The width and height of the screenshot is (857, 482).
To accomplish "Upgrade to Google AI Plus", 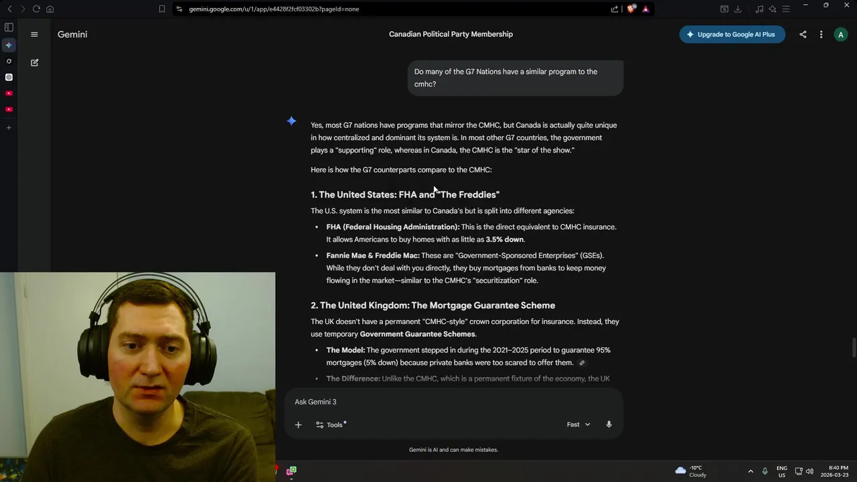I will tap(732, 34).
